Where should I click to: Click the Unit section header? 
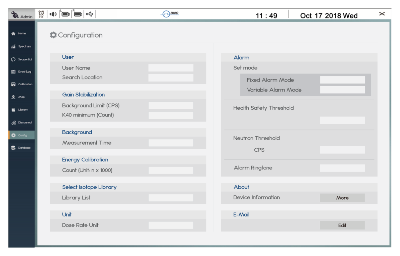[x=67, y=215]
